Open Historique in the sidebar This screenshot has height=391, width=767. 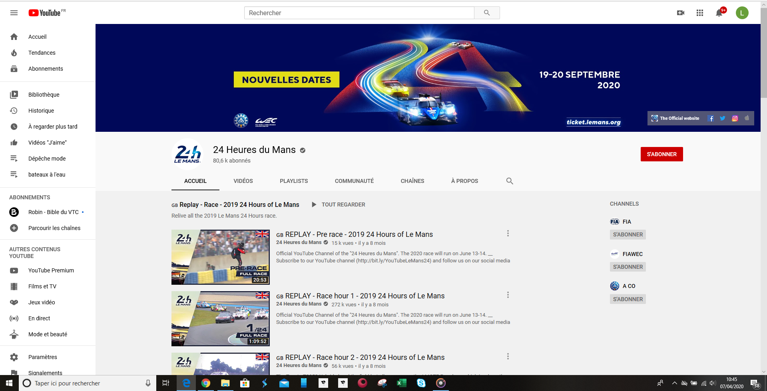tap(48, 111)
